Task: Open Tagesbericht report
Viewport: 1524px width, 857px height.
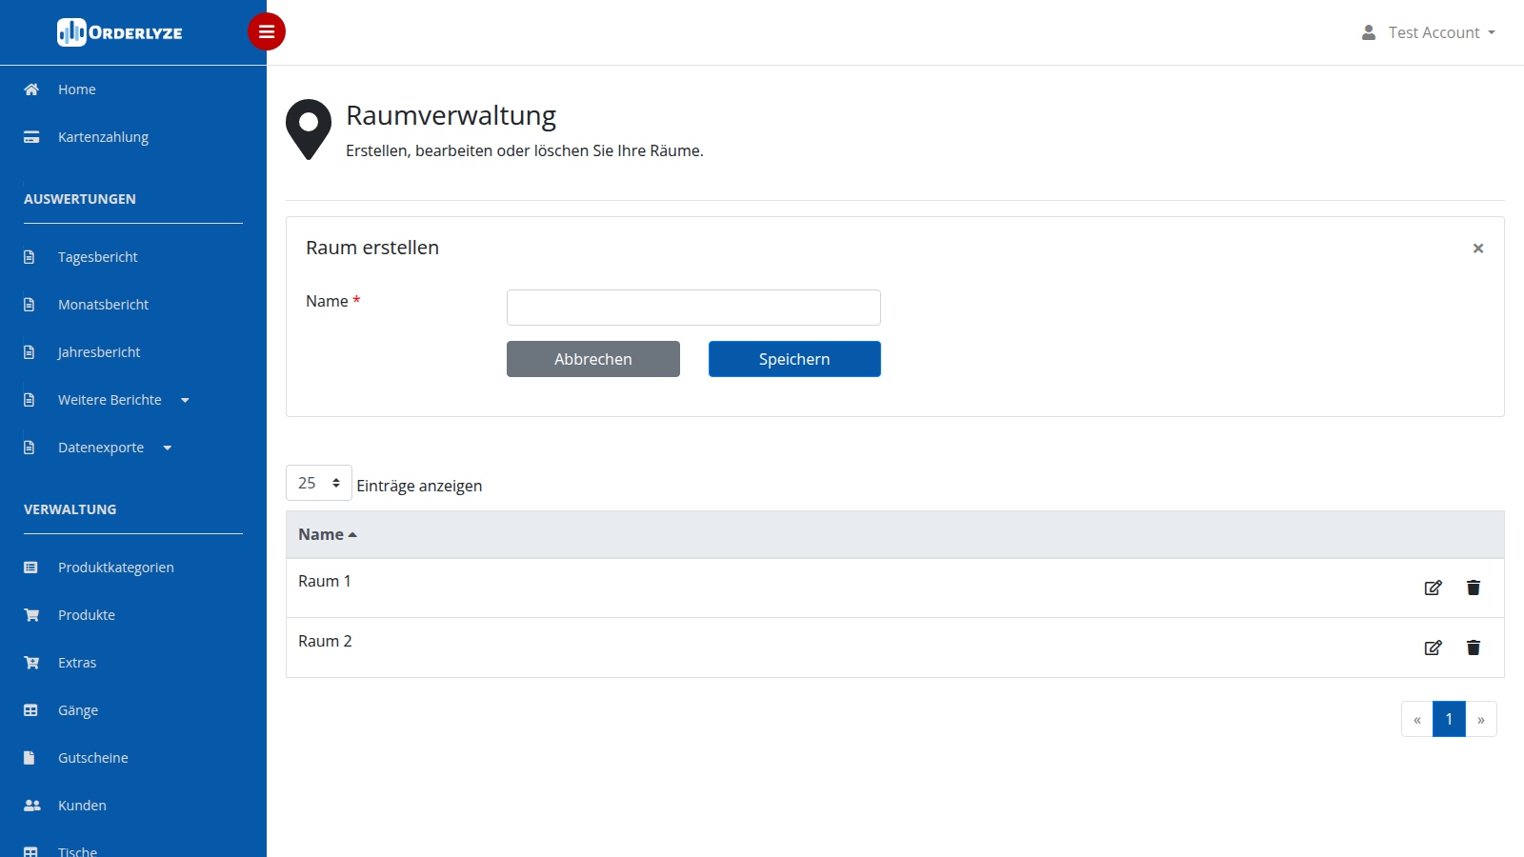Action: tap(98, 257)
